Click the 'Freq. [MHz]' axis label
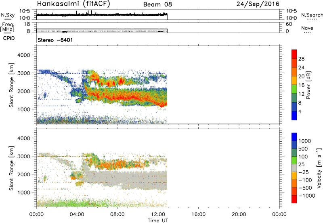Image resolution: width=323 pixels, height=223 pixels. pos(7,27)
